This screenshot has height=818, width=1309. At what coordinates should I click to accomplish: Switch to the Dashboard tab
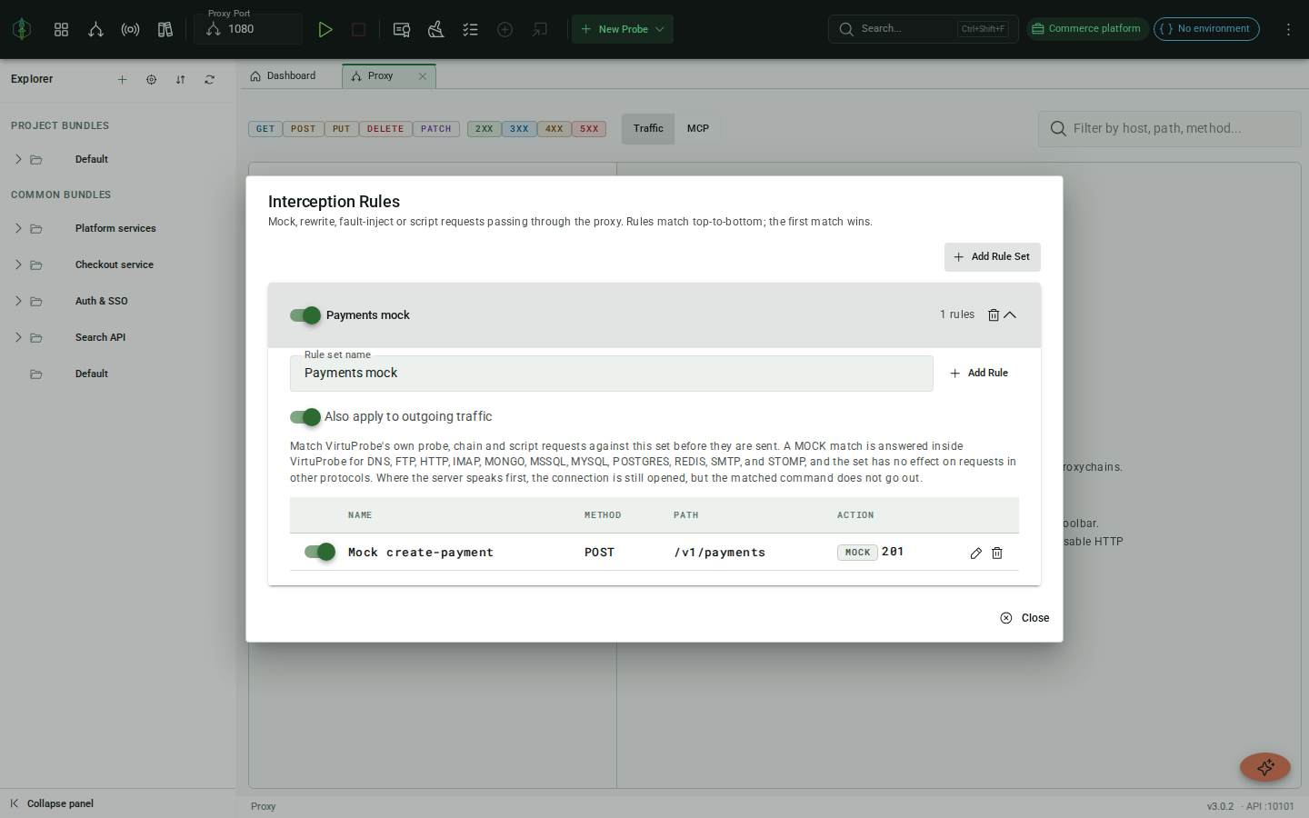283,76
